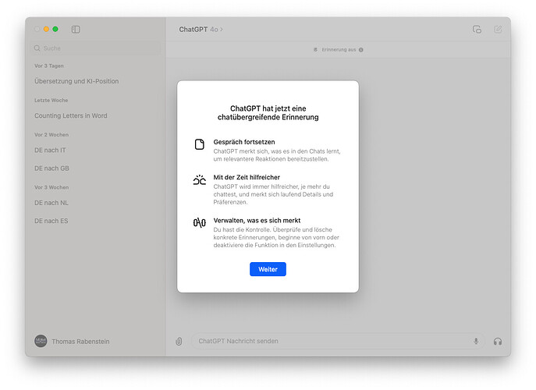Start a new chat with compose icon
This screenshot has width=536, height=390.
[498, 30]
